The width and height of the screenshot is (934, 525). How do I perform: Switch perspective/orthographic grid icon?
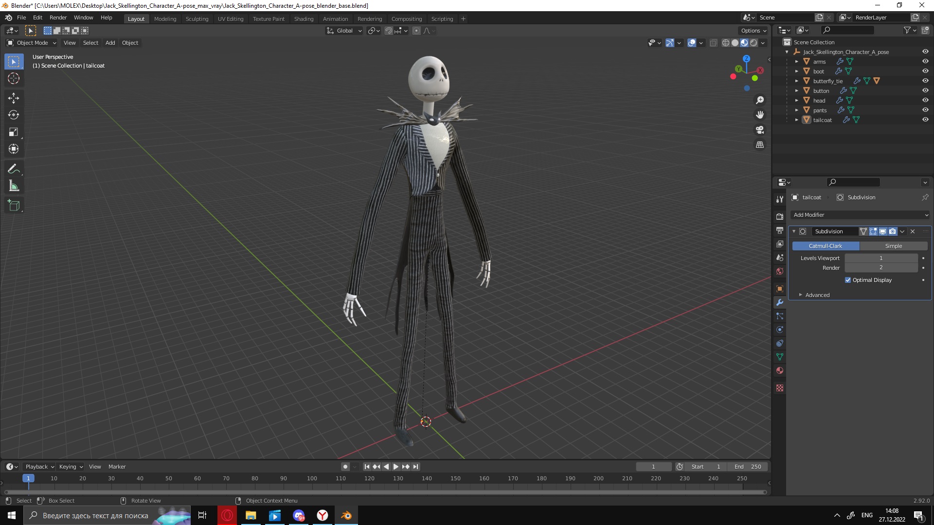(x=760, y=144)
